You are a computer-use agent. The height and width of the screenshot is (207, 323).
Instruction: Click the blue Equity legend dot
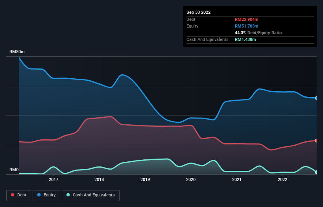pos(39,195)
